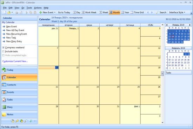Click the Cut scissors icon
This screenshot has width=193, height=129.
coord(26,12)
